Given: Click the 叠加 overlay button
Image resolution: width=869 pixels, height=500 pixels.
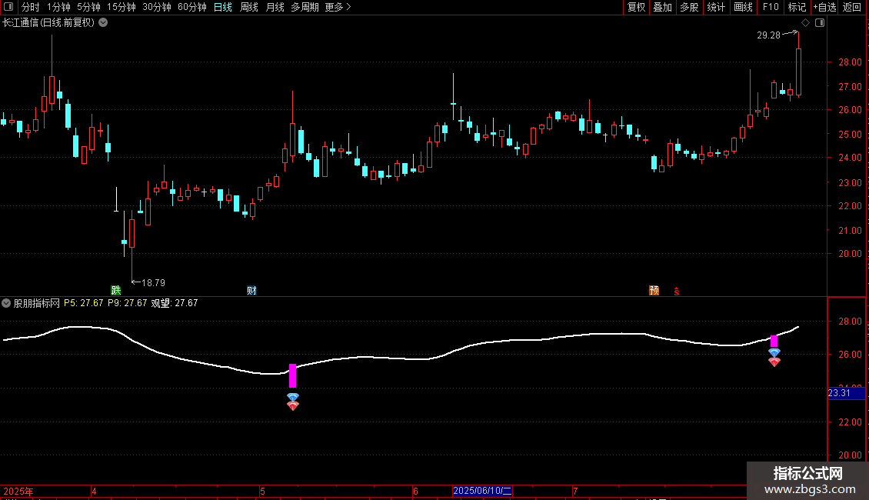Looking at the screenshot, I should point(662,7).
